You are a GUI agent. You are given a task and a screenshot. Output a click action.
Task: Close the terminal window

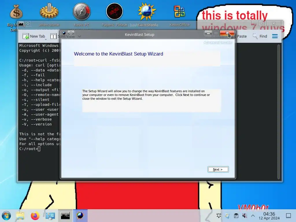pos(274,23)
